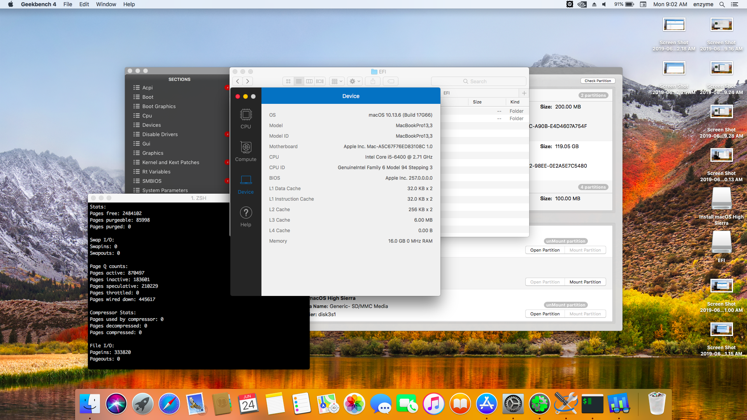This screenshot has width=747, height=420.
Task: Expand the enzyme user menu in the menu bar
Action: pyautogui.click(x=703, y=4)
